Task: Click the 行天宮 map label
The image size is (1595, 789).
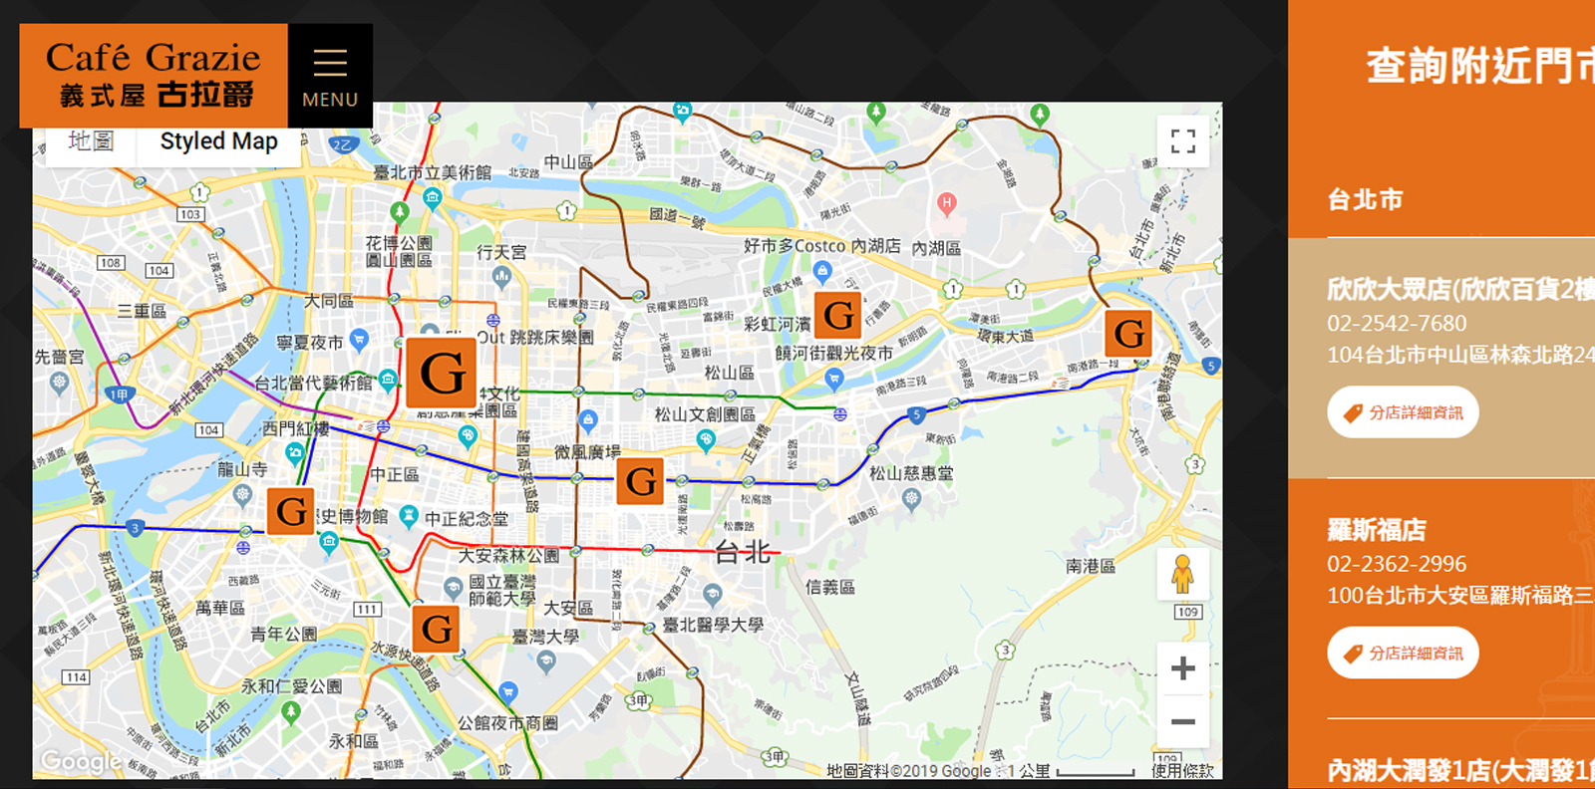Action: tap(501, 252)
